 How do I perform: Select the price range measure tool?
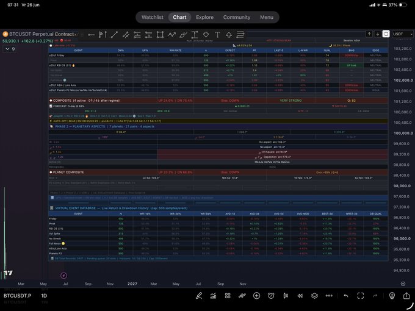pyautogui.click(x=195, y=35)
